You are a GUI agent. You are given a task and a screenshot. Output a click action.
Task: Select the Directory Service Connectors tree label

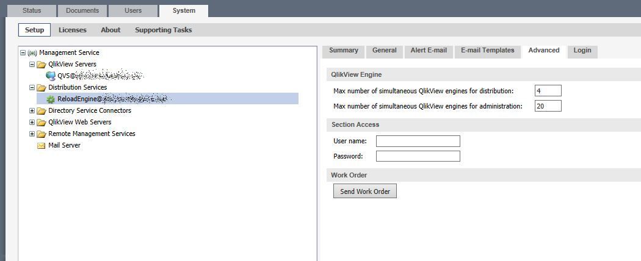(x=90, y=111)
